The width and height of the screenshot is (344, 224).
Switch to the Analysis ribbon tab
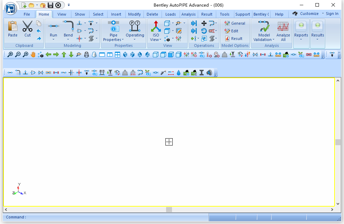point(188,14)
